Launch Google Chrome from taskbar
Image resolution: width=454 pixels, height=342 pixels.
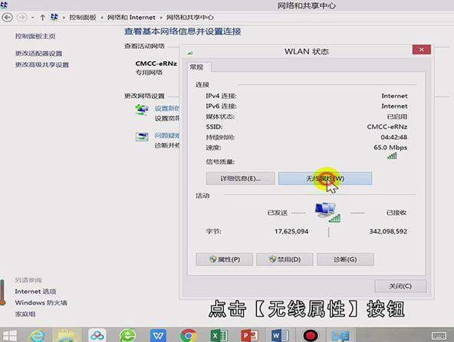pos(189,336)
